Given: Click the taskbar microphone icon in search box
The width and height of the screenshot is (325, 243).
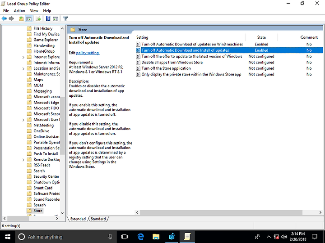Looking at the screenshot, I should point(110,237).
